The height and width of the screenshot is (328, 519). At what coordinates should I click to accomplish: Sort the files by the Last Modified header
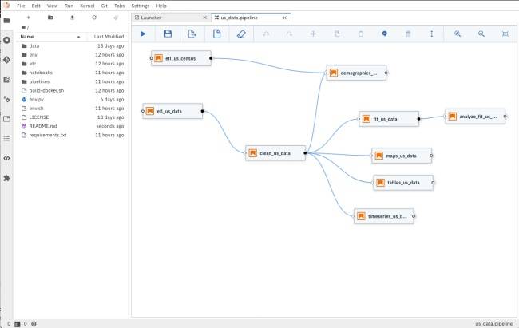pyautogui.click(x=109, y=37)
